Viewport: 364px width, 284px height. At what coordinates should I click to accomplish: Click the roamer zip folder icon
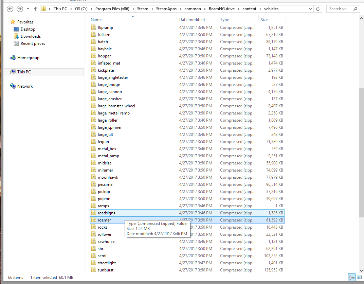(94, 220)
